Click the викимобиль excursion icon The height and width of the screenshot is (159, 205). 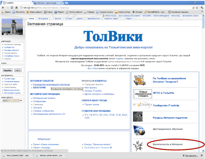(139, 80)
